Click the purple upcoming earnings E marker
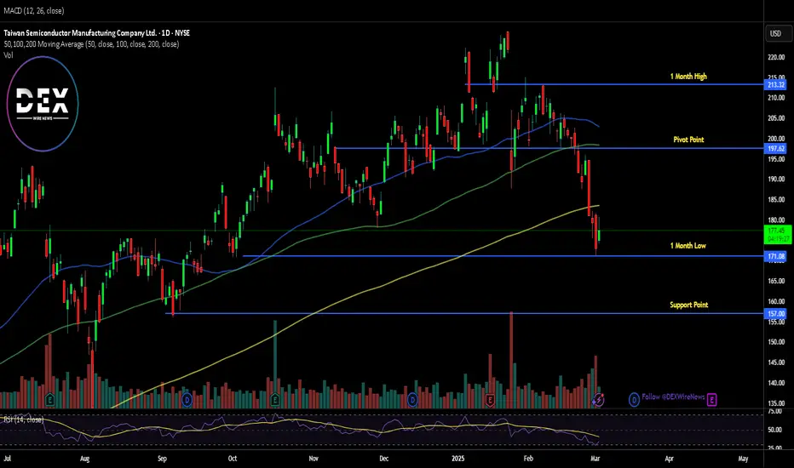Viewport: 794px width, 468px height. 712,400
